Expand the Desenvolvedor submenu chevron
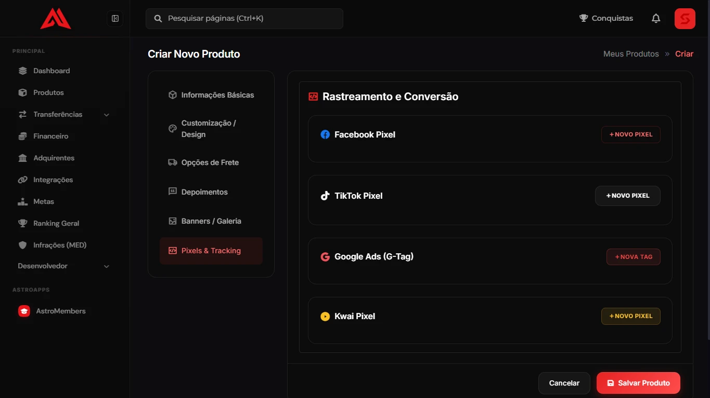This screenshot has height=398, width=710. tap(107, 266)
